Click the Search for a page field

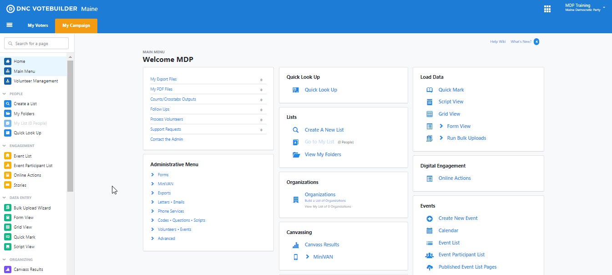[x=36, y=43]
